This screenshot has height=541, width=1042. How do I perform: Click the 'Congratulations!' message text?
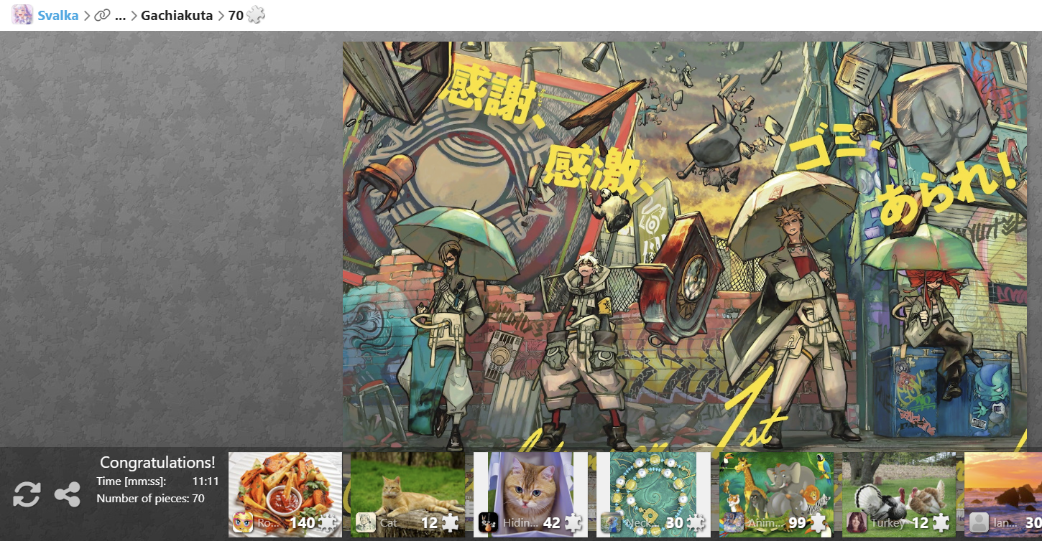point(157,462)
